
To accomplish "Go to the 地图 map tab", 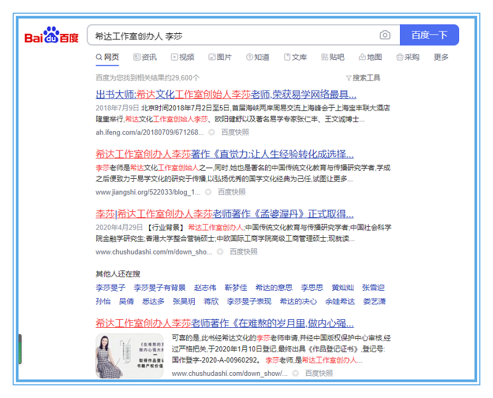I will tap(370, 57).
